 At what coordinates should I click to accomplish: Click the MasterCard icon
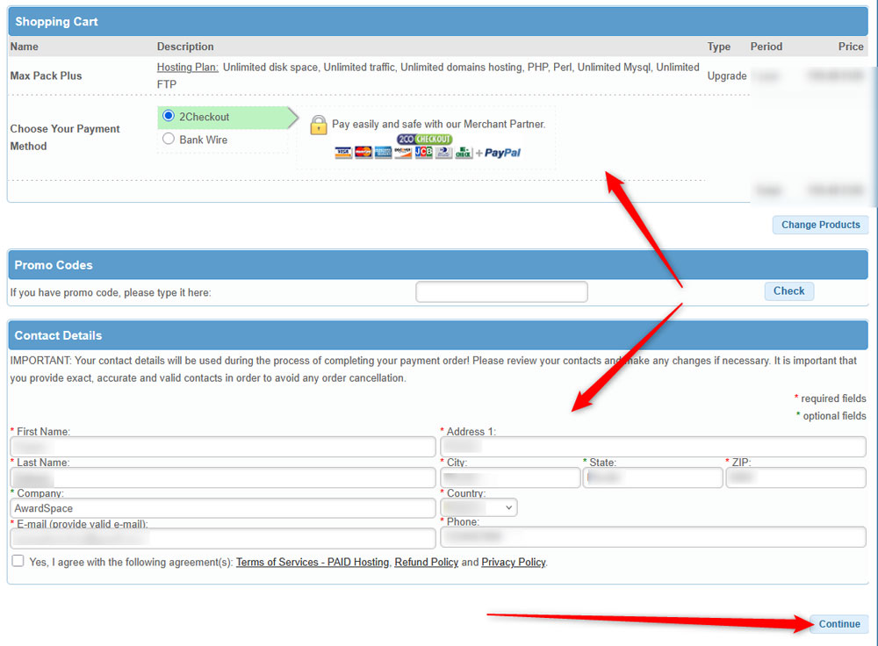coord(363,152)
